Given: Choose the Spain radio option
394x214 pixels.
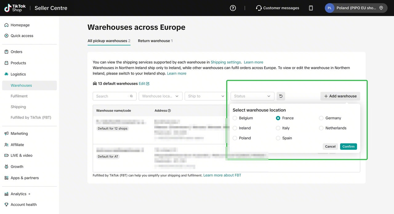Looking at the screenshot, I should (x=278, y=138).
